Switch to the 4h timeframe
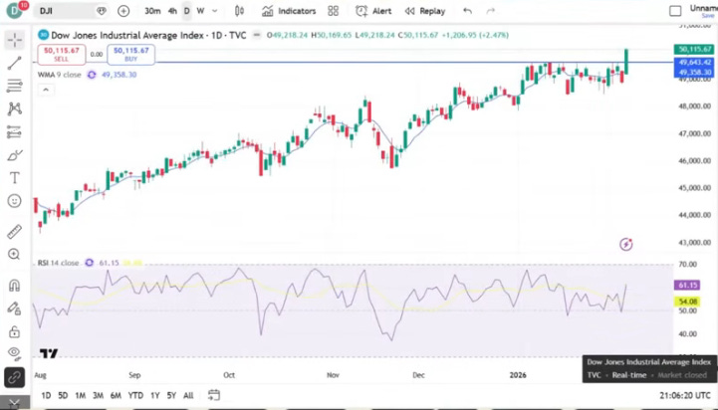Viewport: 718px width, 410px height. point(172,11)
